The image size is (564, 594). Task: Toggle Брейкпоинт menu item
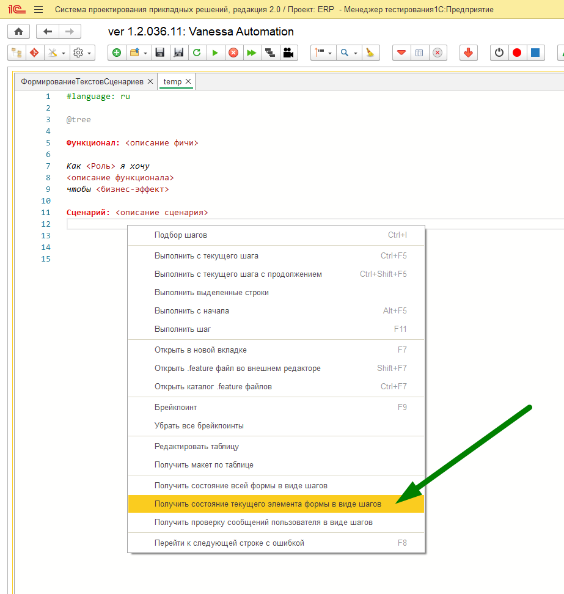click(x=276, y=407)
